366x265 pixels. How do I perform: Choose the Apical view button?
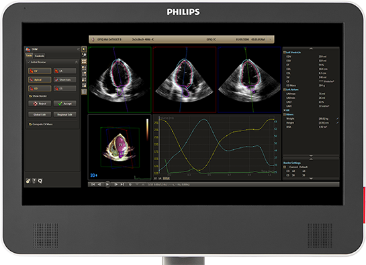[x=40, y=79]
